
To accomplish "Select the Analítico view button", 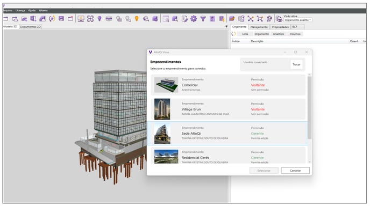I will point(278,34).
